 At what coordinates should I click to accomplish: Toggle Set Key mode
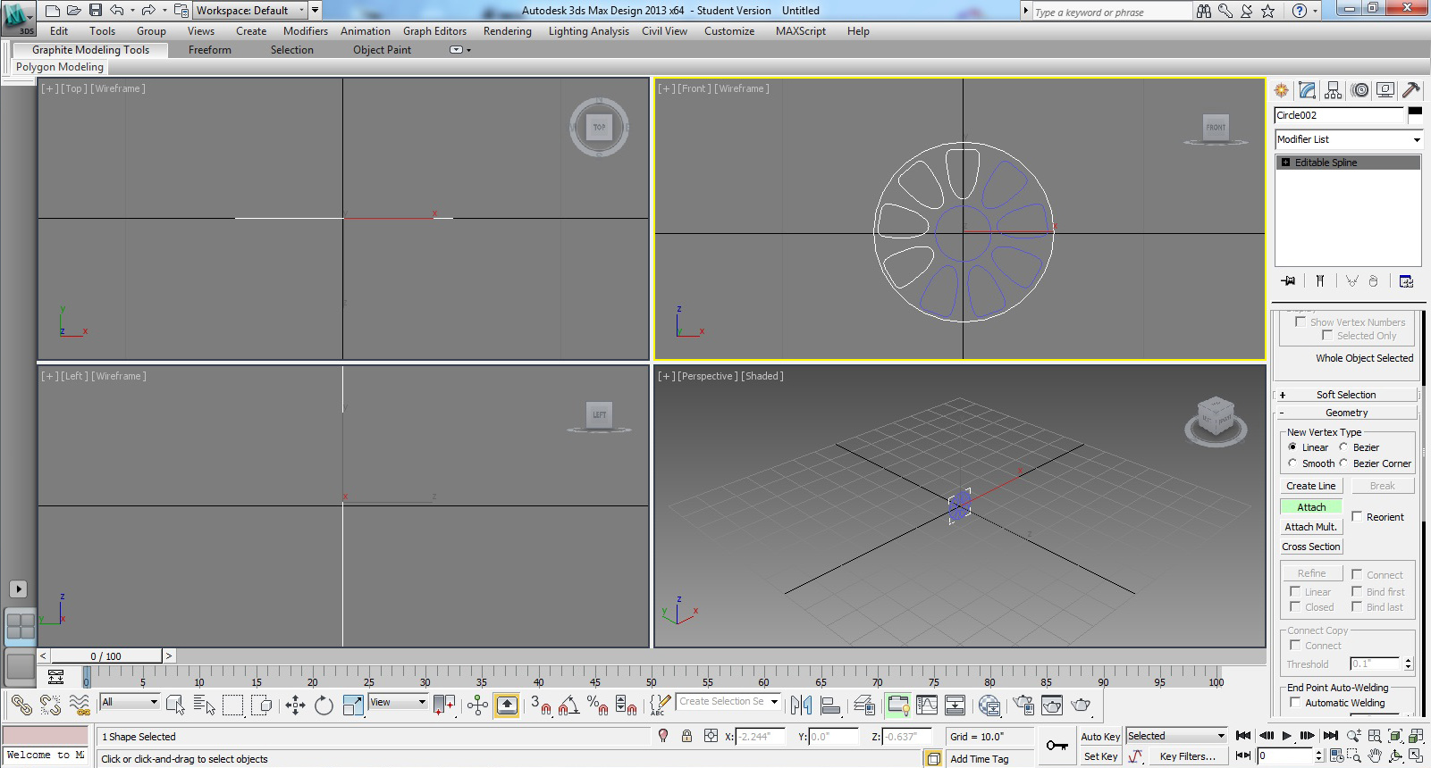point(1100,756)
